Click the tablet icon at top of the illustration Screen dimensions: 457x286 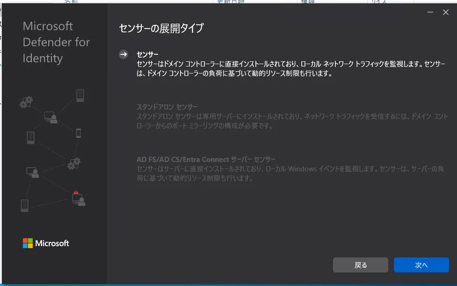pyautogui.click(x=81, y=96)
